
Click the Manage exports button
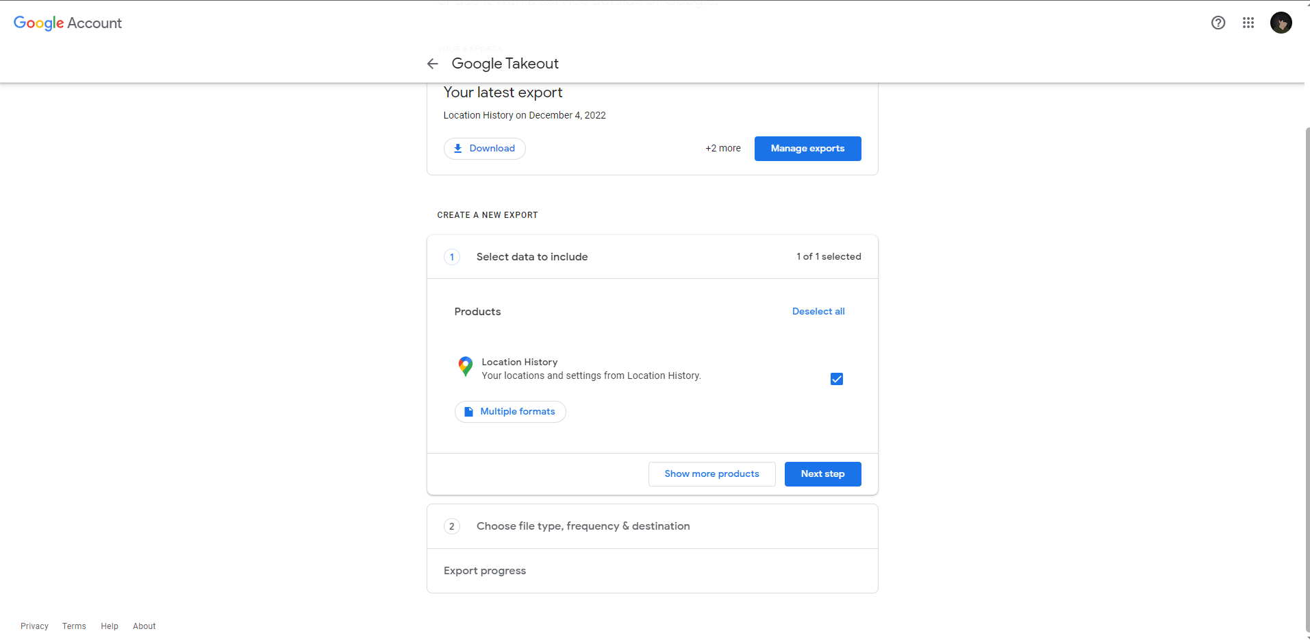tap(808, 149)
